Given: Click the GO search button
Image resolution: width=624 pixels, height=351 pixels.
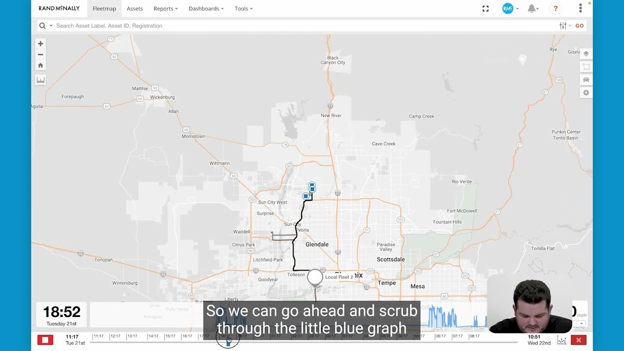Looking at the screenshot, I should [x=580, y=26].
